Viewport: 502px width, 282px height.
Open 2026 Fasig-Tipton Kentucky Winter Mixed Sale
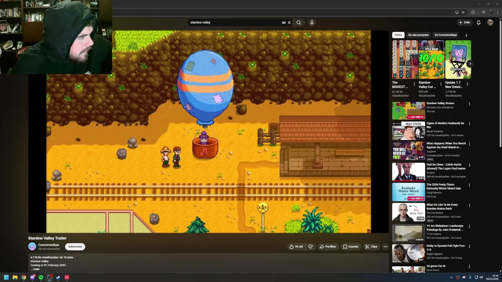pyautogui.click(x=444, y=186)
